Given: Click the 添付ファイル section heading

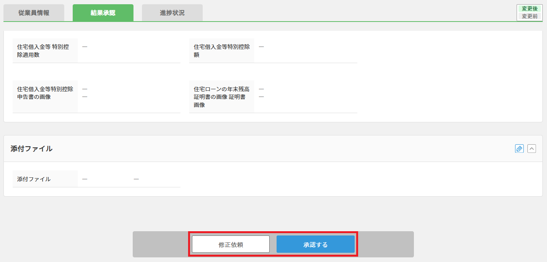Looking at the screenshot, I should pyautogui.click(x=32, y=149).
